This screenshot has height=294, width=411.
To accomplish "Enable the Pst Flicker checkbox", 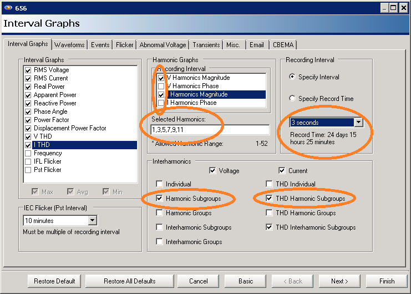I will click(x=28, y=170).
